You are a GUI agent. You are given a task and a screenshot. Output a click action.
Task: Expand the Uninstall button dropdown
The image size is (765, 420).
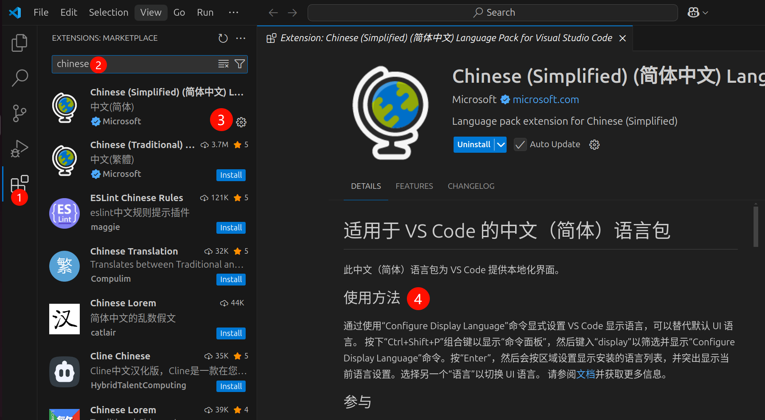[x=500, y=144]
